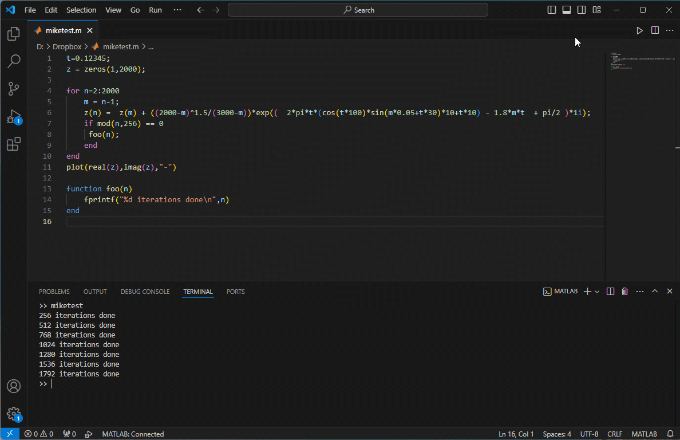Click MATLAB: Connected status item
Viewport: 680px width, 440px height.
(133, 434)
